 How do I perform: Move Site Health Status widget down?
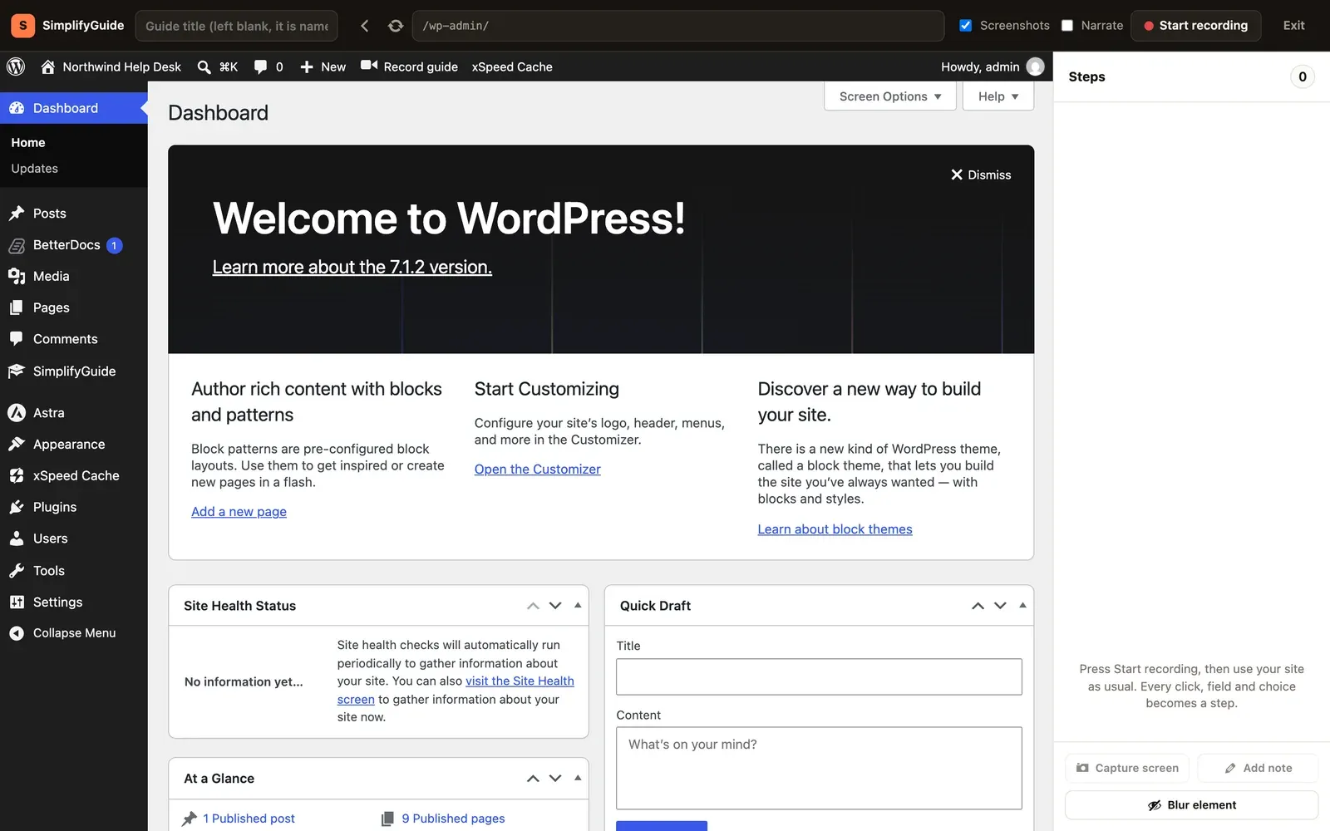555,606
